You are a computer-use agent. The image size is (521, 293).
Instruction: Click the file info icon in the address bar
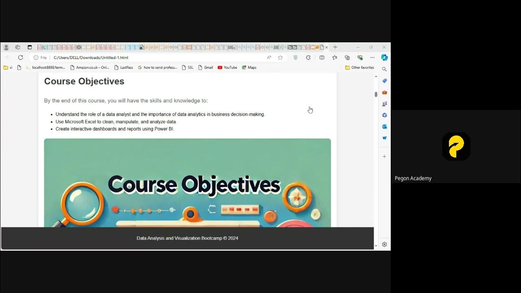tap(36, 57)
